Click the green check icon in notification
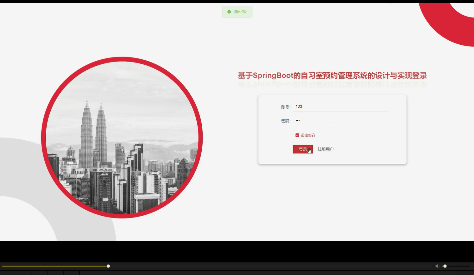474x275 pixels. [x=229, y=12]
